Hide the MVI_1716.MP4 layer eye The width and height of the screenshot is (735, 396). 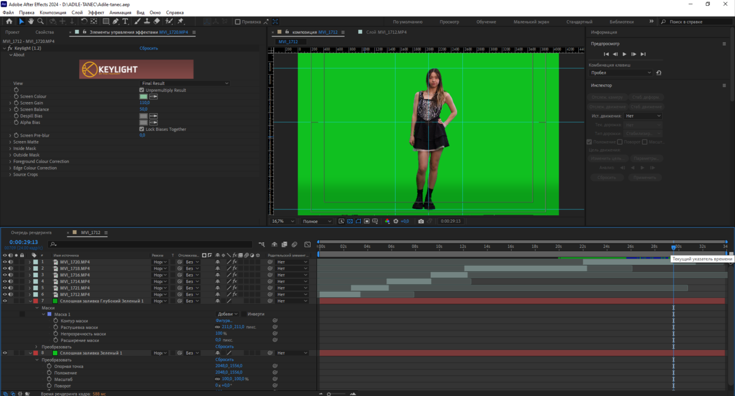pos(5,275)
